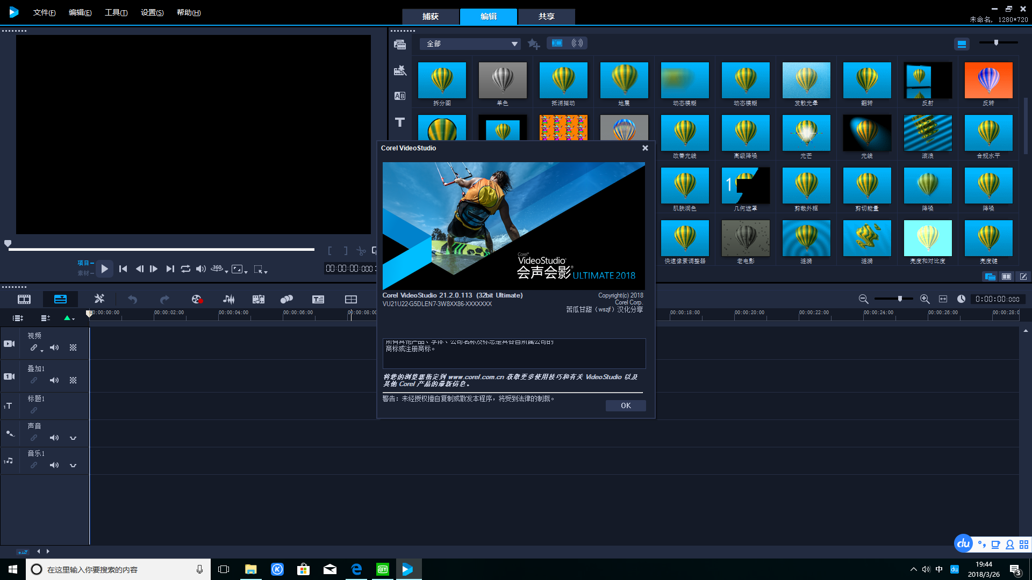Open Title library T icon
The image size is (1032, 580).
(x=400, y=122)
